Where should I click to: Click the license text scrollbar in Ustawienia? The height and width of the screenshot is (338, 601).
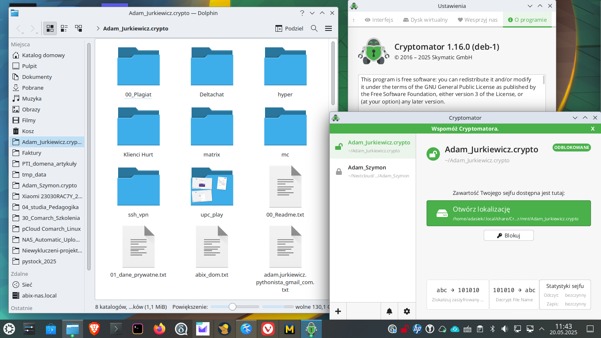click(543, 80)
